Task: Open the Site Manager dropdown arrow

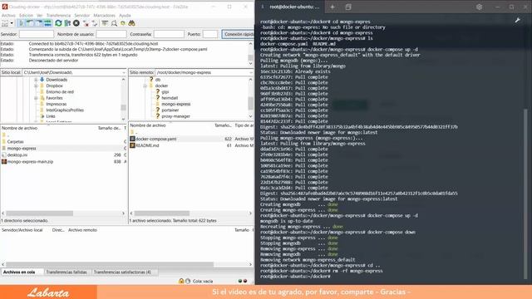Action: (12, 23)
